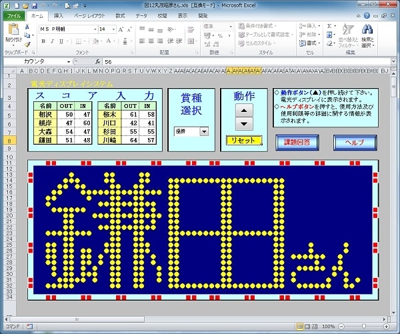The image size is (400, 334).
Task: Click the Save icon in quick access toolbar
Action: pyautogui.click(x=34, y=5)
